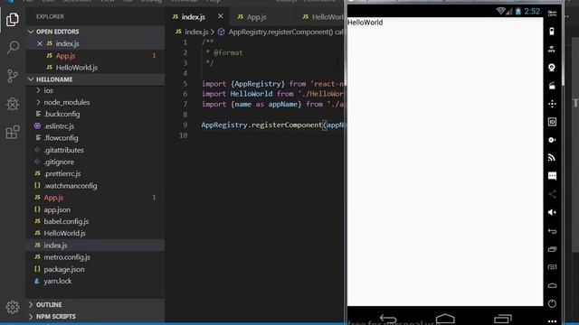Click the emulator volume up icon

(x=552, y=212)
